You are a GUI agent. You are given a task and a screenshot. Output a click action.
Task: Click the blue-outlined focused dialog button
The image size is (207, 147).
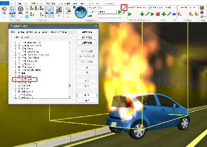tap(87, 95)
